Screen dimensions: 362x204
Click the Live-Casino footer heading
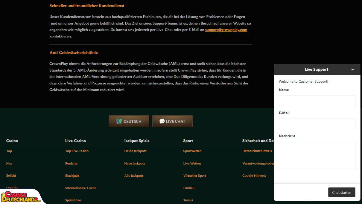pos(75,140)
